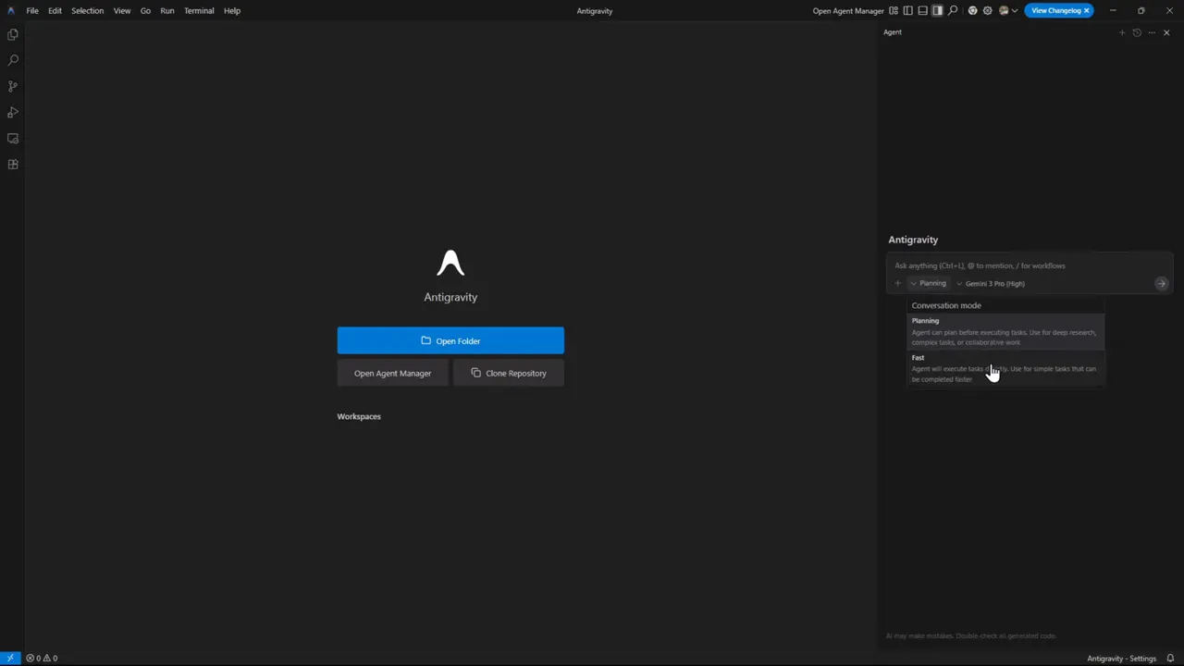Toggle the bottom panel visibility
The height and width of the screenshot is (666, 1184).
coord(922,10)
